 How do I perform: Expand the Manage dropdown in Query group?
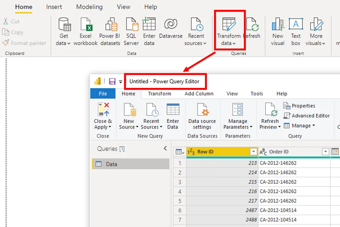point(314,125)
